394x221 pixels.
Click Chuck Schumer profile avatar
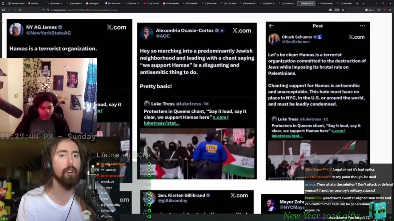[274, 39]
